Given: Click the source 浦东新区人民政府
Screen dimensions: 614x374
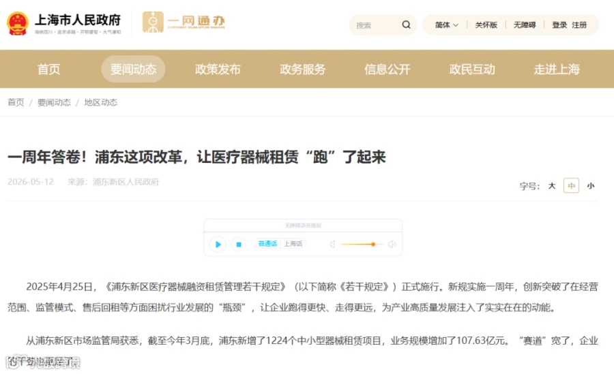Looking at the screenshot, I should [x=126, y=182].
